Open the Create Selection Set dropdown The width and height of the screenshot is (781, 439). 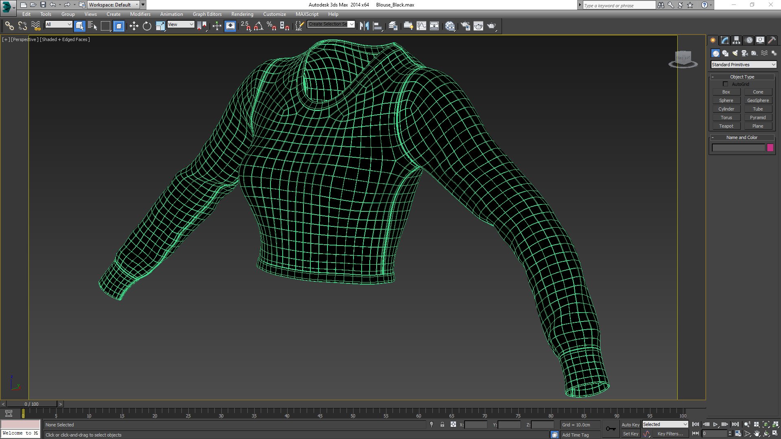pos(331,24)
